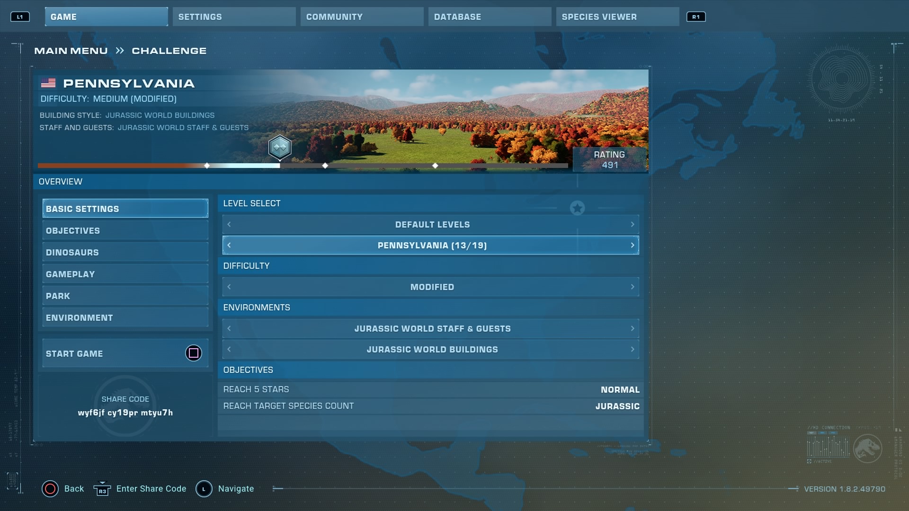Previous arrow on Jurassic World Staff & Guests
909x511 pixels.
pyautogui.click(x=229, y=328)
